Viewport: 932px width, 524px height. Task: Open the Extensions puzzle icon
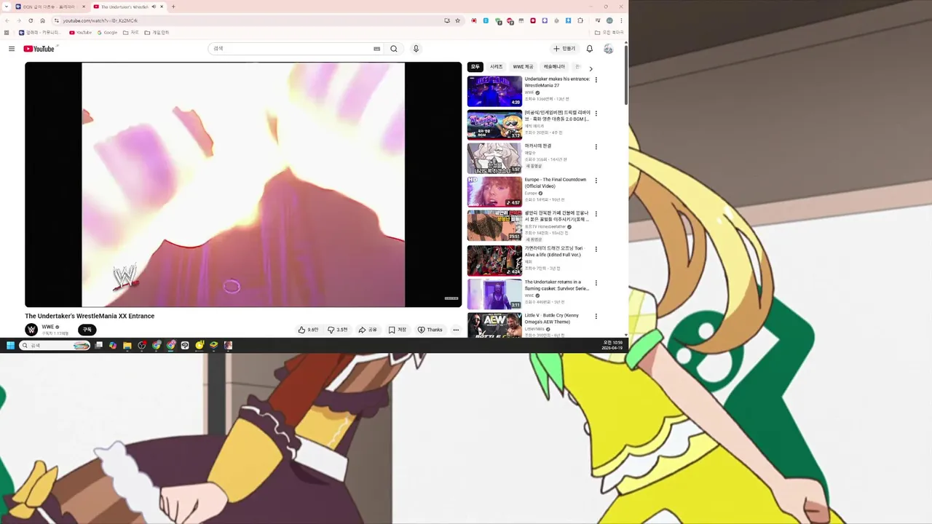580,20
